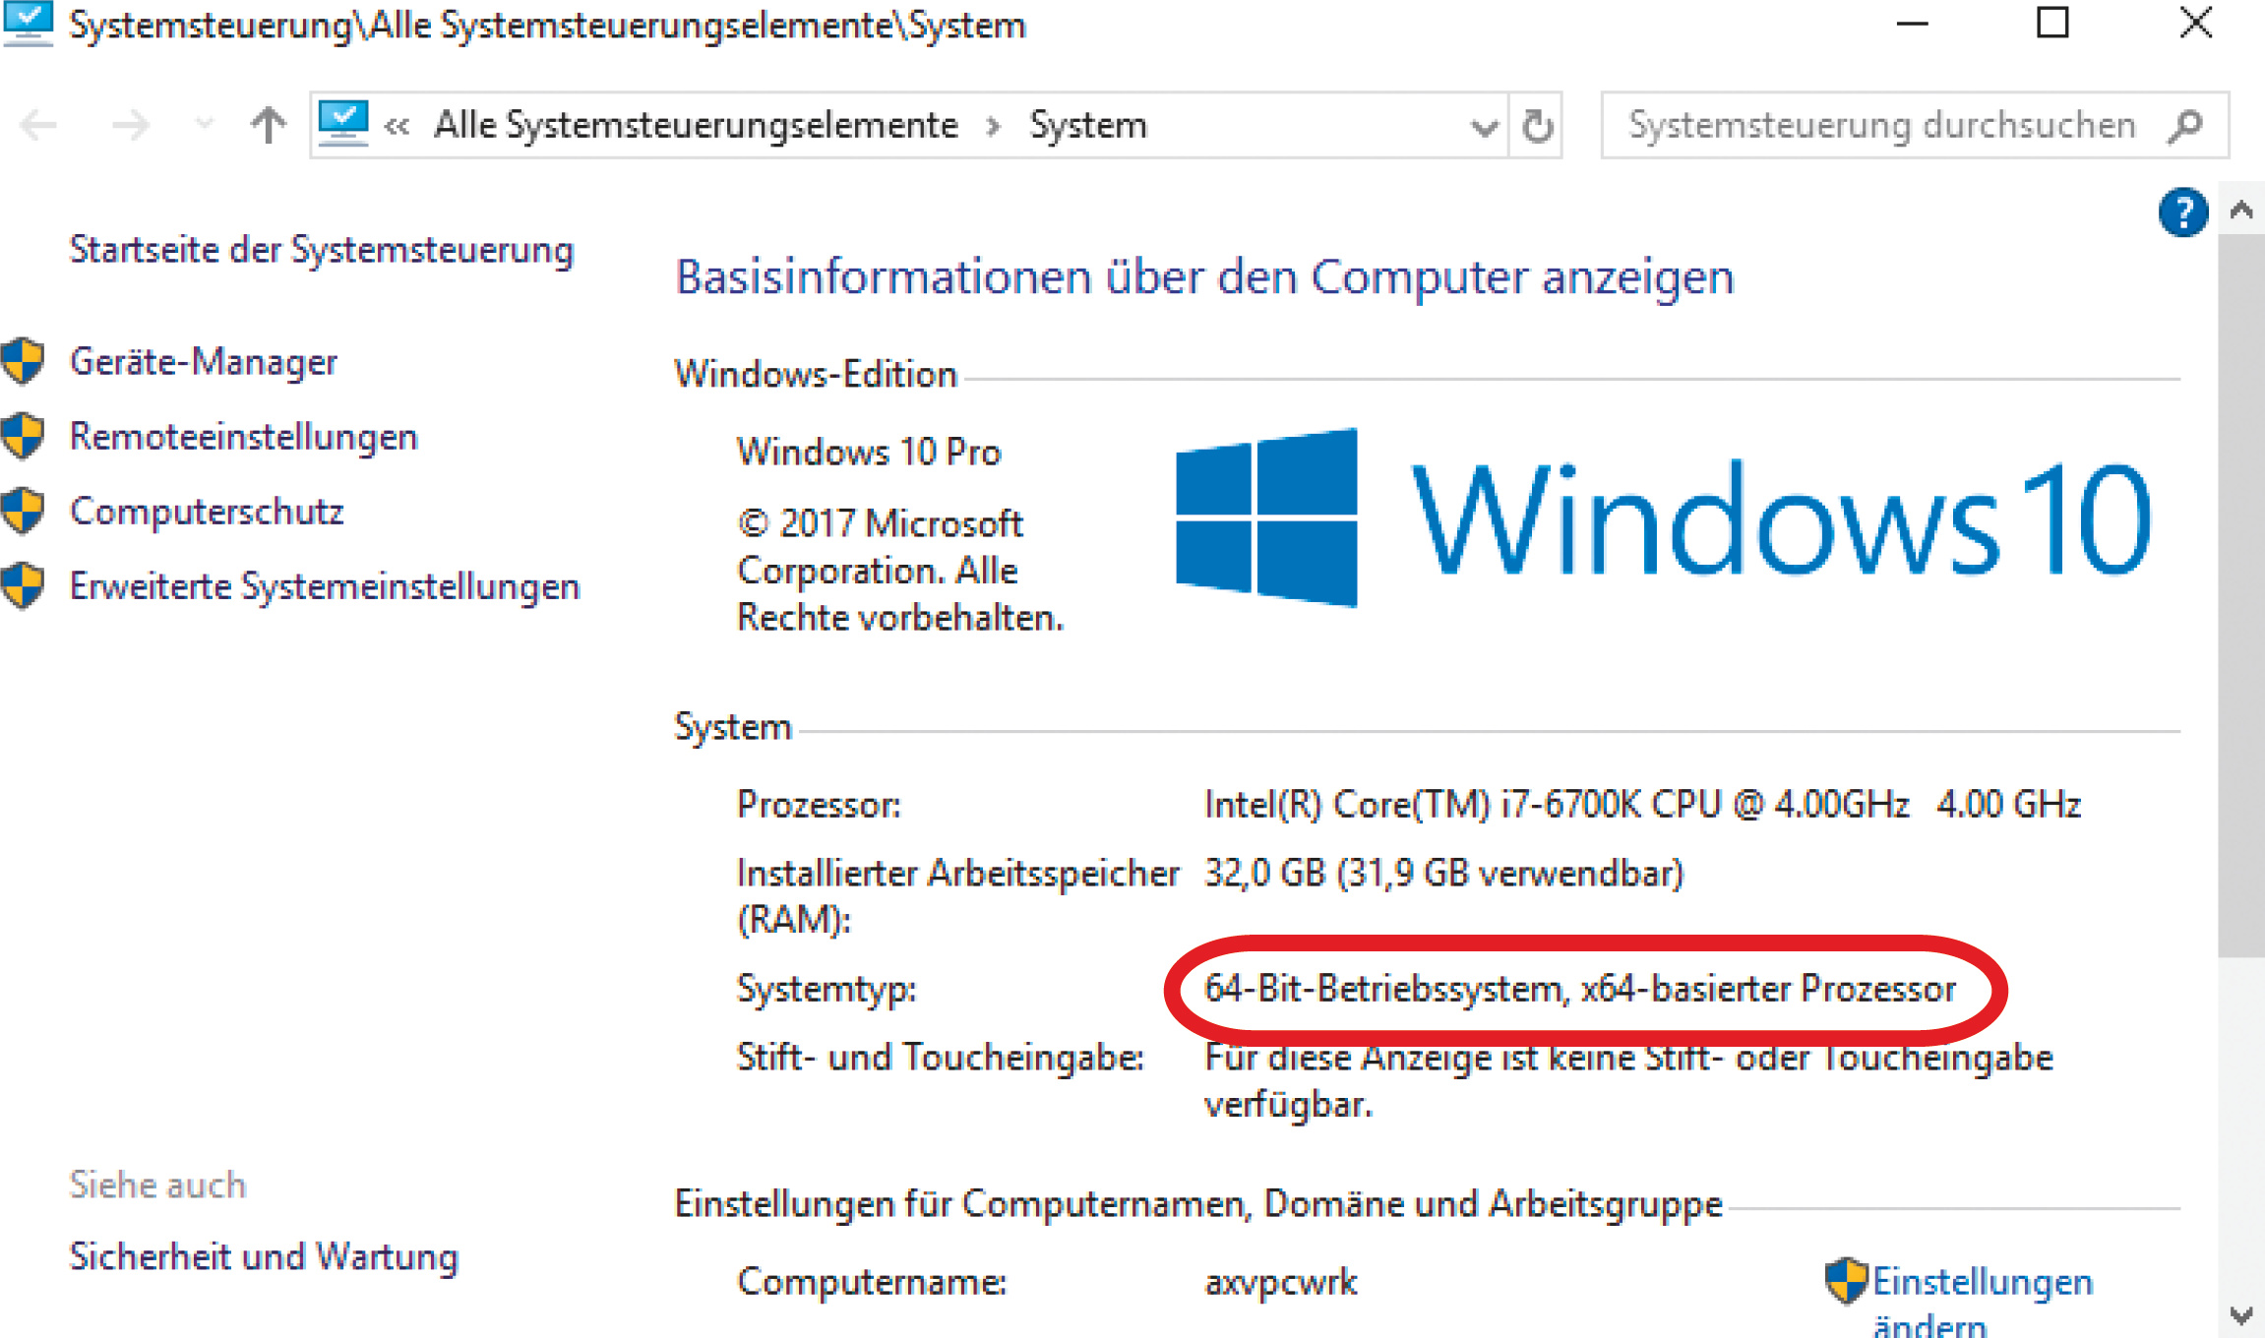
Task: Click the shield icon beside Geräte-Manager
Action: click(x=23, y=361)
